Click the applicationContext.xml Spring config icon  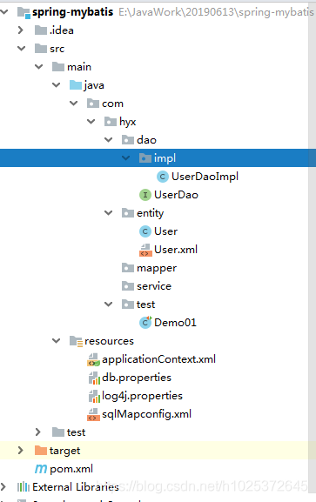[x=94, y=359]
